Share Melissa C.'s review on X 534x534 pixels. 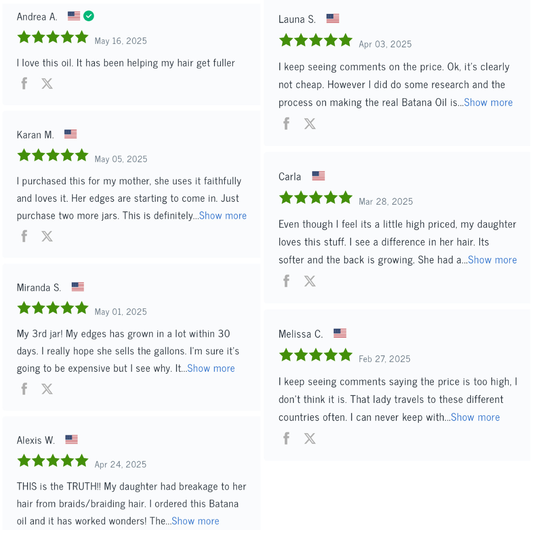[310, 439]
